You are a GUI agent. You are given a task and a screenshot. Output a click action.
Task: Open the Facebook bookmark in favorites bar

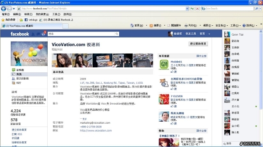point(31,20)
